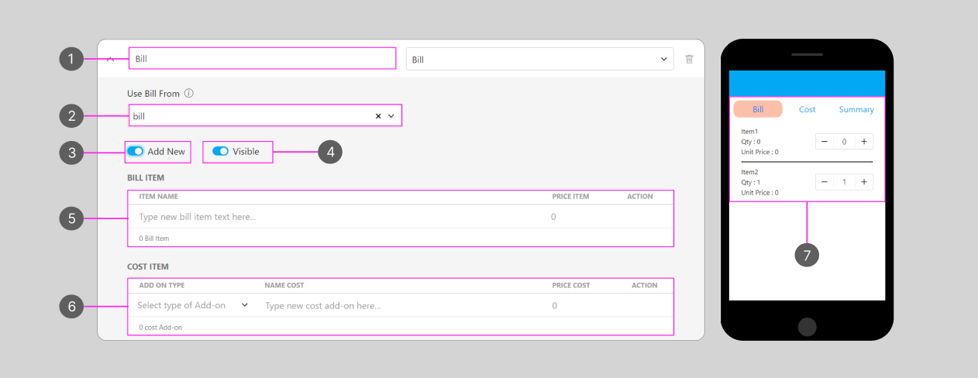Click the COST ITEM section heading
Image resolution: width=978 pixels, height=378 pixels.
148,267
